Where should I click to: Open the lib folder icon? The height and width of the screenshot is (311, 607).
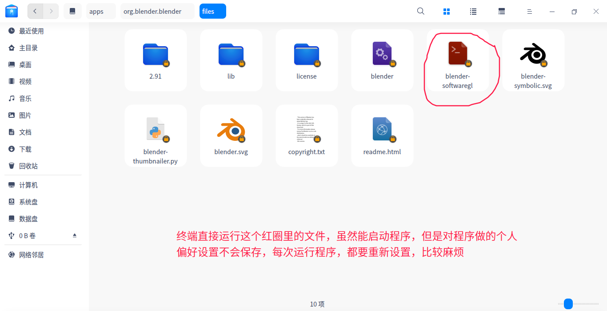(231, 54)
